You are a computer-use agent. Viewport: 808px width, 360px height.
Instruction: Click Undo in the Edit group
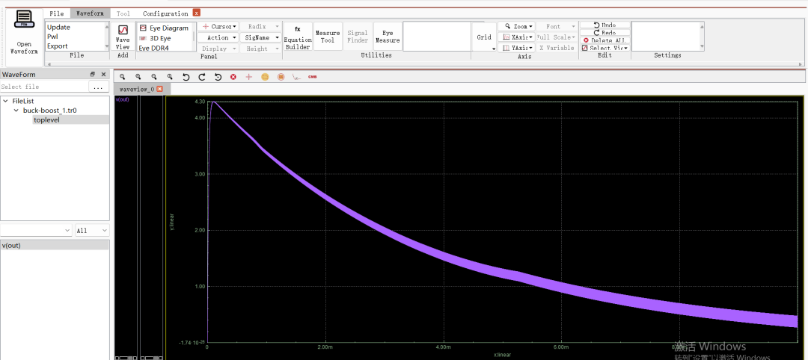pyautogui.click(x=605, y=25)
